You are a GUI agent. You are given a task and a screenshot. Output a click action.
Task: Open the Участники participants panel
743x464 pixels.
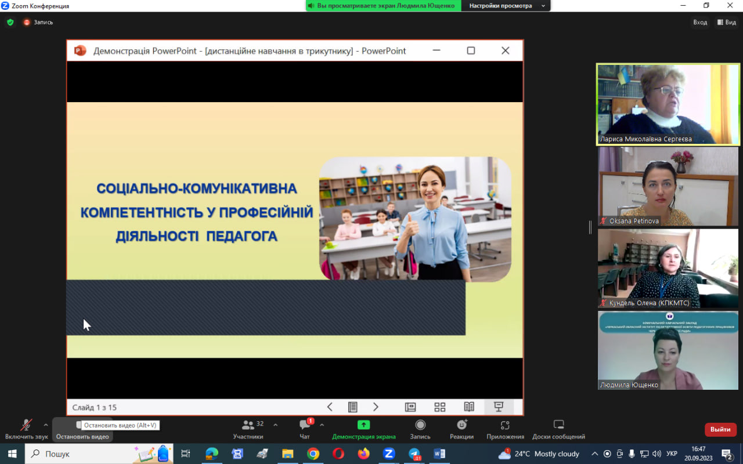tap(248, 428)
